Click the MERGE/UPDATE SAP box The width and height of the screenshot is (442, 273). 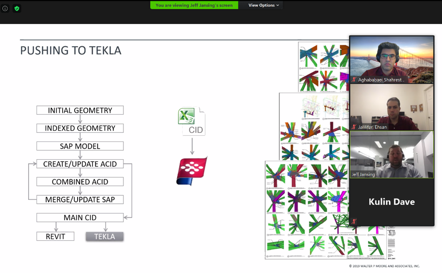pos(80,200)
